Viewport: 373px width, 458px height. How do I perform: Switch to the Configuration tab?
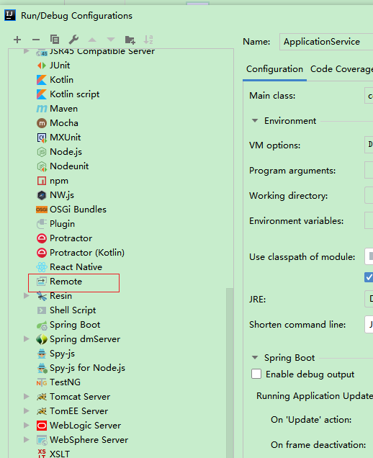[274, 69]
